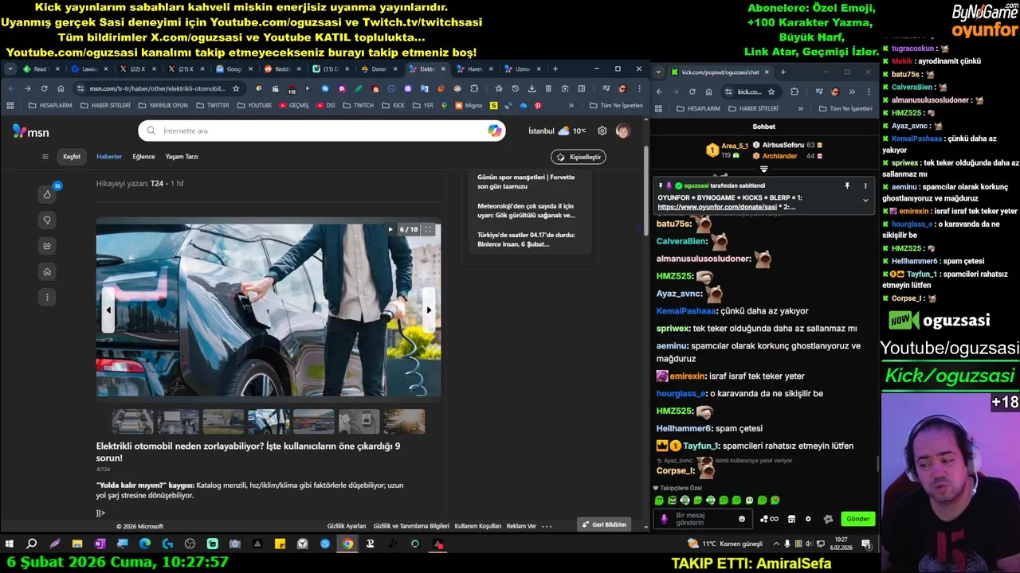Expand the pinned message chevron
Image resolution: width=1020 pixels, height=573 pixels.
pyautogui.click(x=865, y=201)
